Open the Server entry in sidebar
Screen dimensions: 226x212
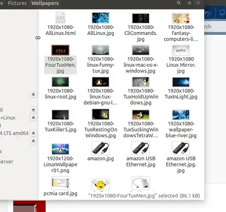click(x=6, y=162)
